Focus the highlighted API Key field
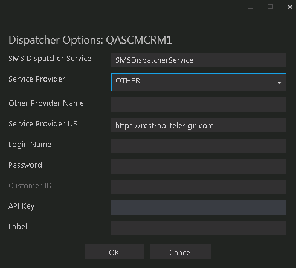Viewport: 296px width, 268px height. 199,208
